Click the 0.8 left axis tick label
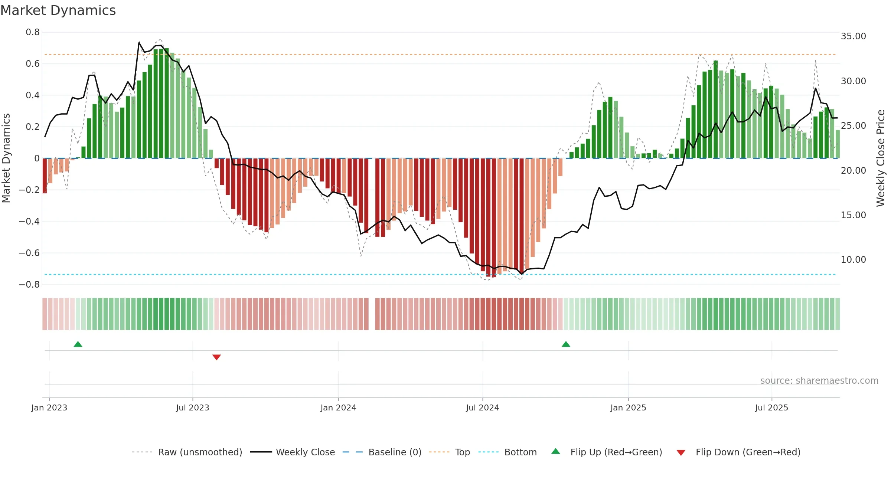891x501 pixels. [x=33, y=32]
